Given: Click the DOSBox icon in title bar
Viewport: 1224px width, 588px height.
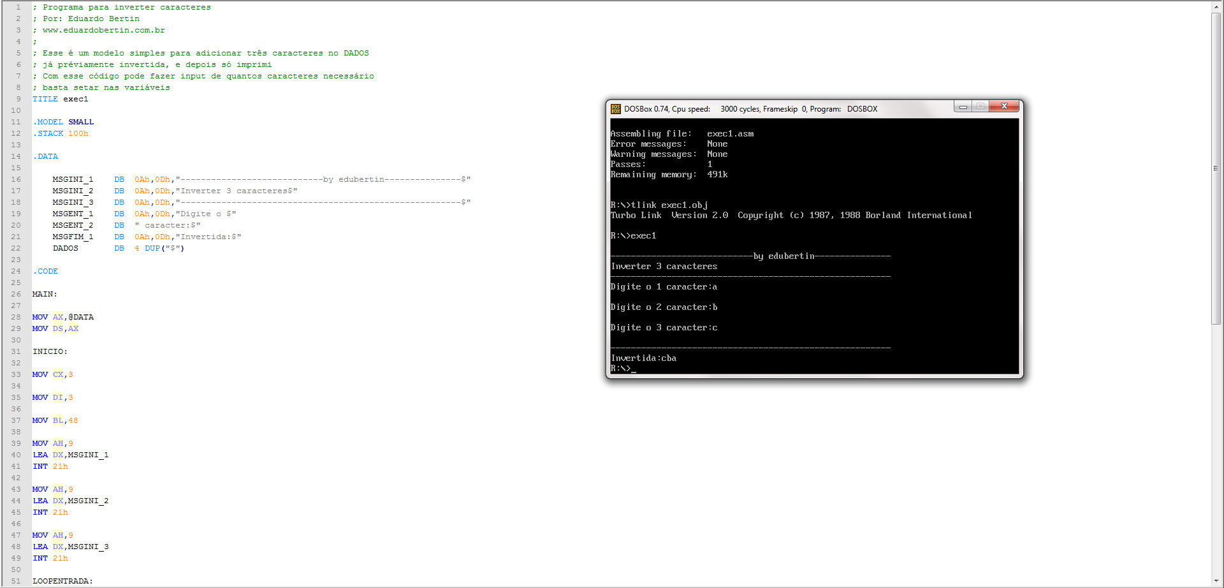Looking at the screenshot, I should click(615, 109).
